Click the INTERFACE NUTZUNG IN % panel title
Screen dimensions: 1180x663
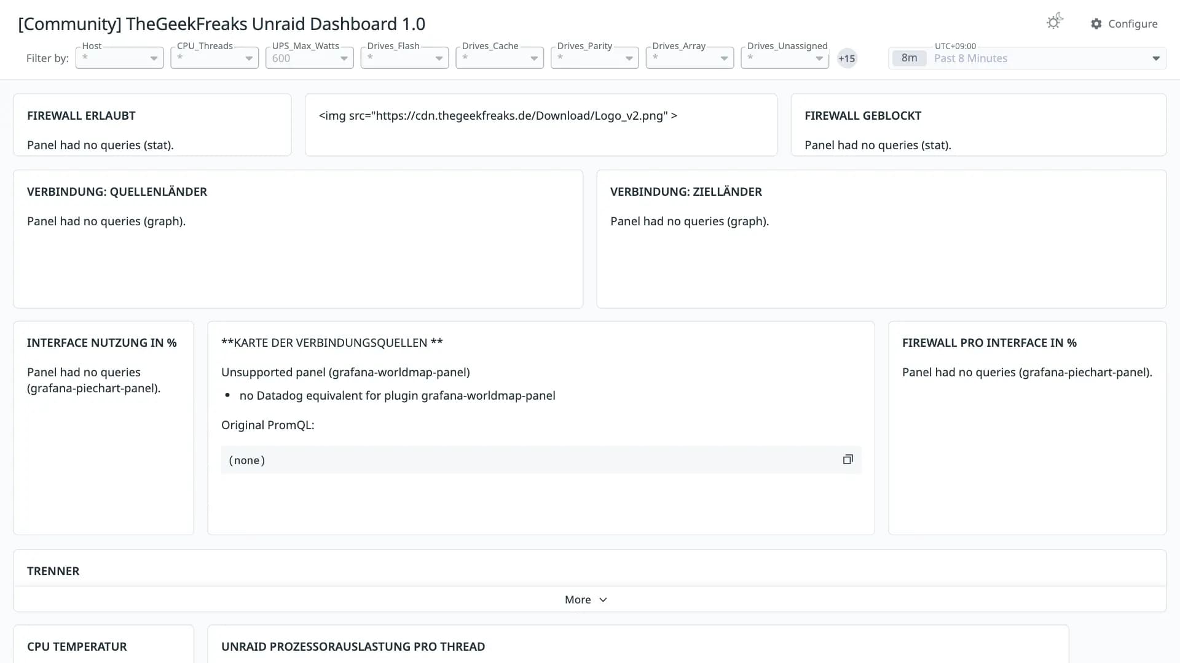click(x=101, y=343)
